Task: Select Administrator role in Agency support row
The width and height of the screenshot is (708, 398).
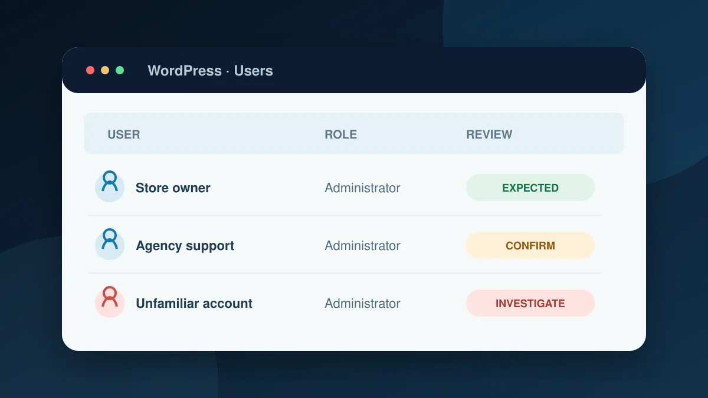Action: [362, 246]
